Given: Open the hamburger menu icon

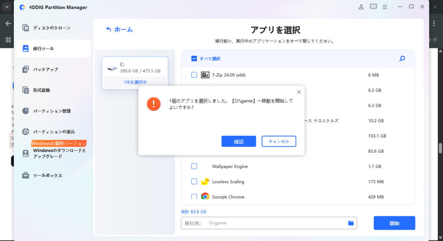Looking at the screenshot, I should (385, 7).
